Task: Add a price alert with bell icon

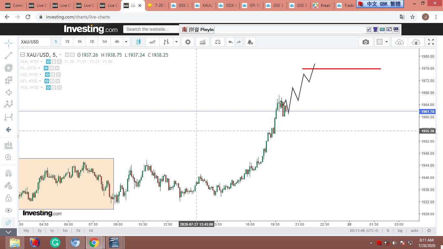Action: click(250, 42)
